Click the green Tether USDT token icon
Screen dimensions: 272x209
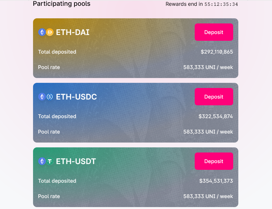click(50, 161)
